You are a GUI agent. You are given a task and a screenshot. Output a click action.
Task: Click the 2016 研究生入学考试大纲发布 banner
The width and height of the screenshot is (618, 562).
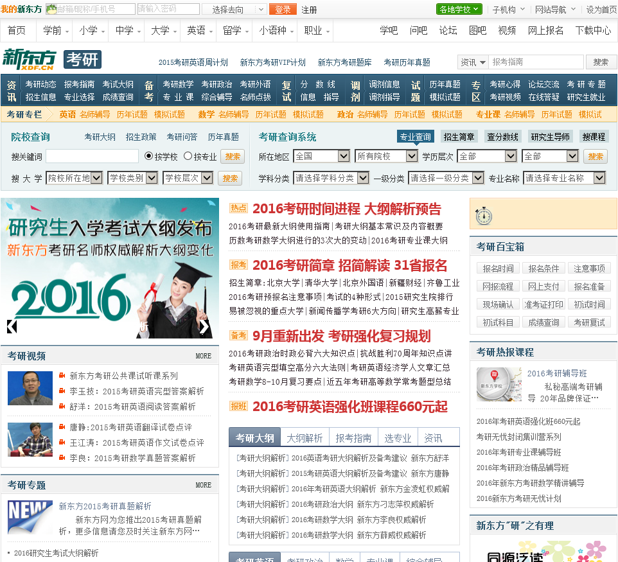[x=110, y=268]
